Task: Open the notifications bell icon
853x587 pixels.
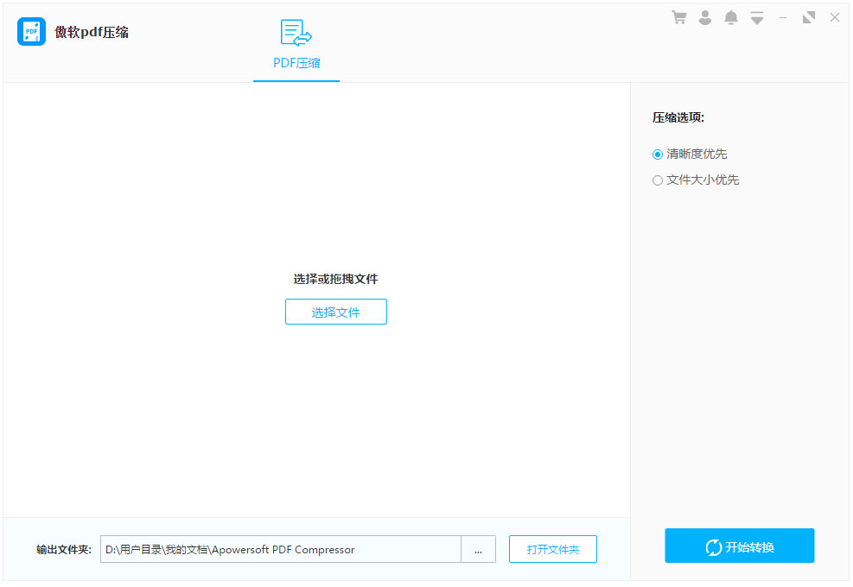Action: pos(730,16)
